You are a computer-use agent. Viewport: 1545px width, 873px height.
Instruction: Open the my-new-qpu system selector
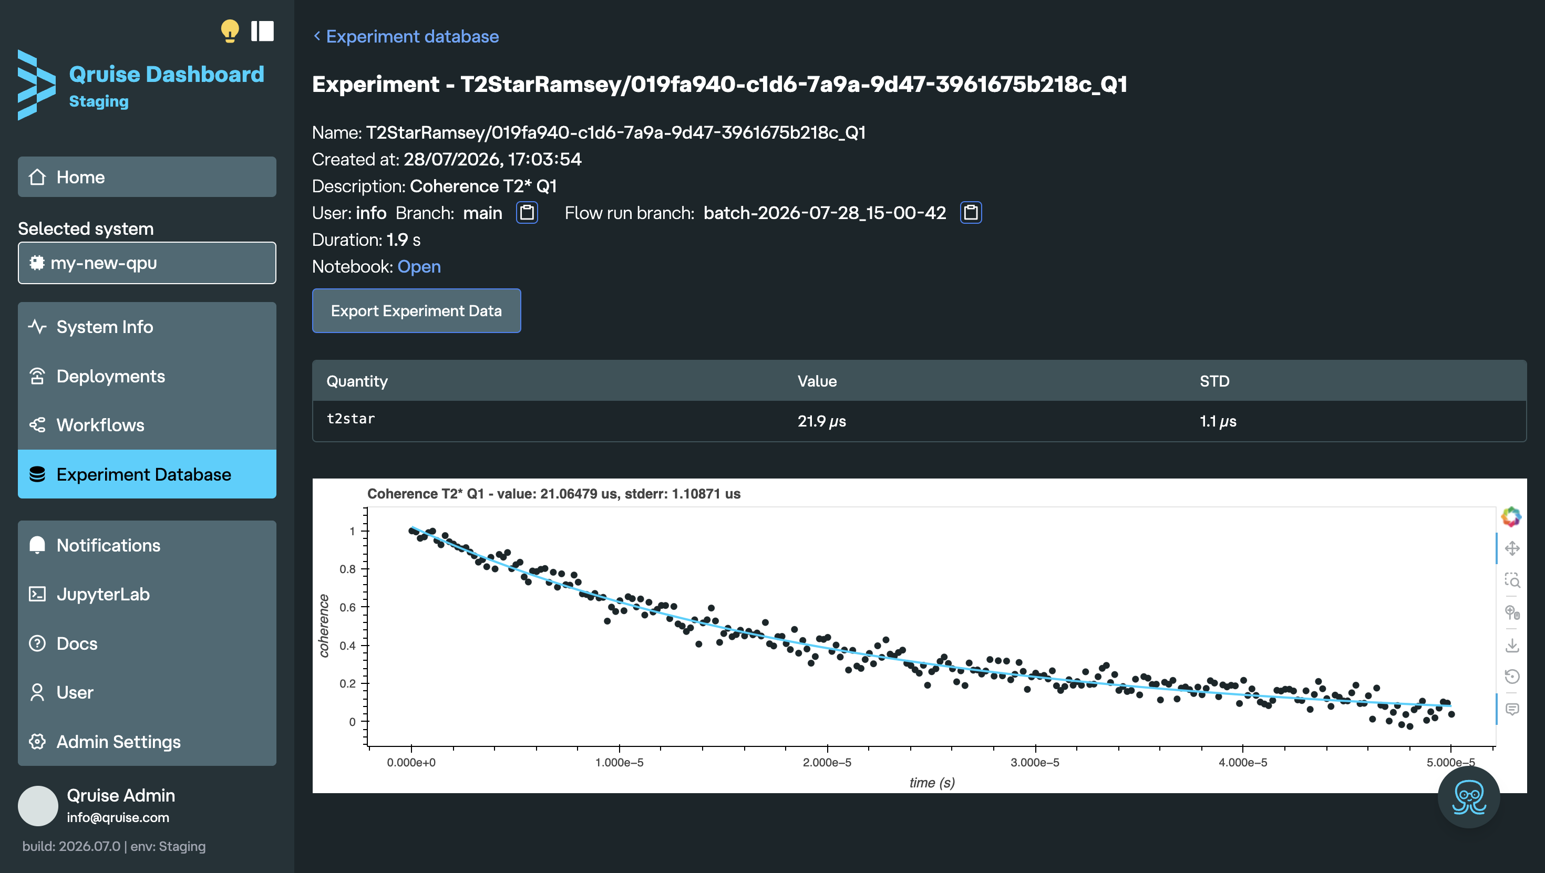tap(147, 263)
